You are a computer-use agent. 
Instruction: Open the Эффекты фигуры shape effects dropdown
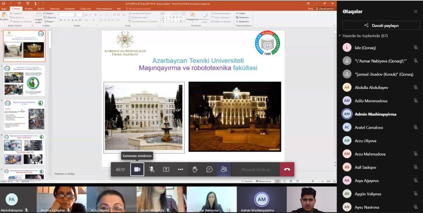point(221,21)
